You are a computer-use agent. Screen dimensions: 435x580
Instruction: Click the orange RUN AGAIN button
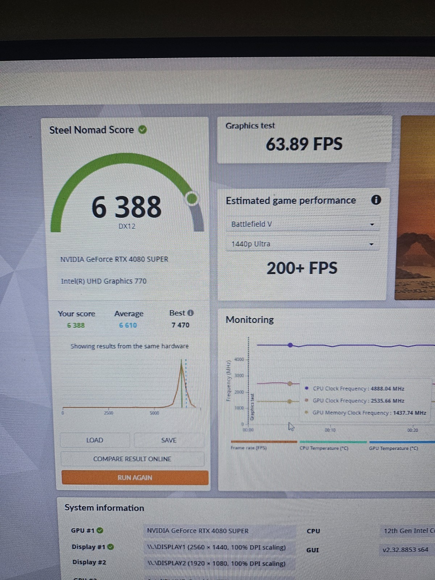(x=135, y=477)
